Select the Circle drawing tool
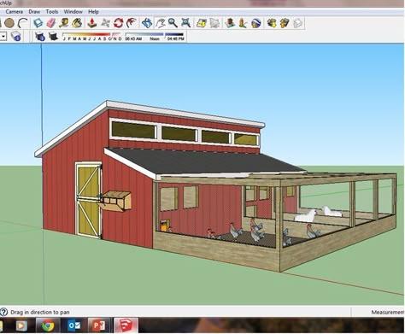 [x=9, y=23]
